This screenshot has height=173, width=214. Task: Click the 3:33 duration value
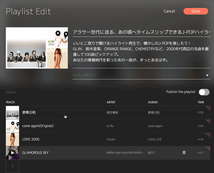click(x=200, y=112)
